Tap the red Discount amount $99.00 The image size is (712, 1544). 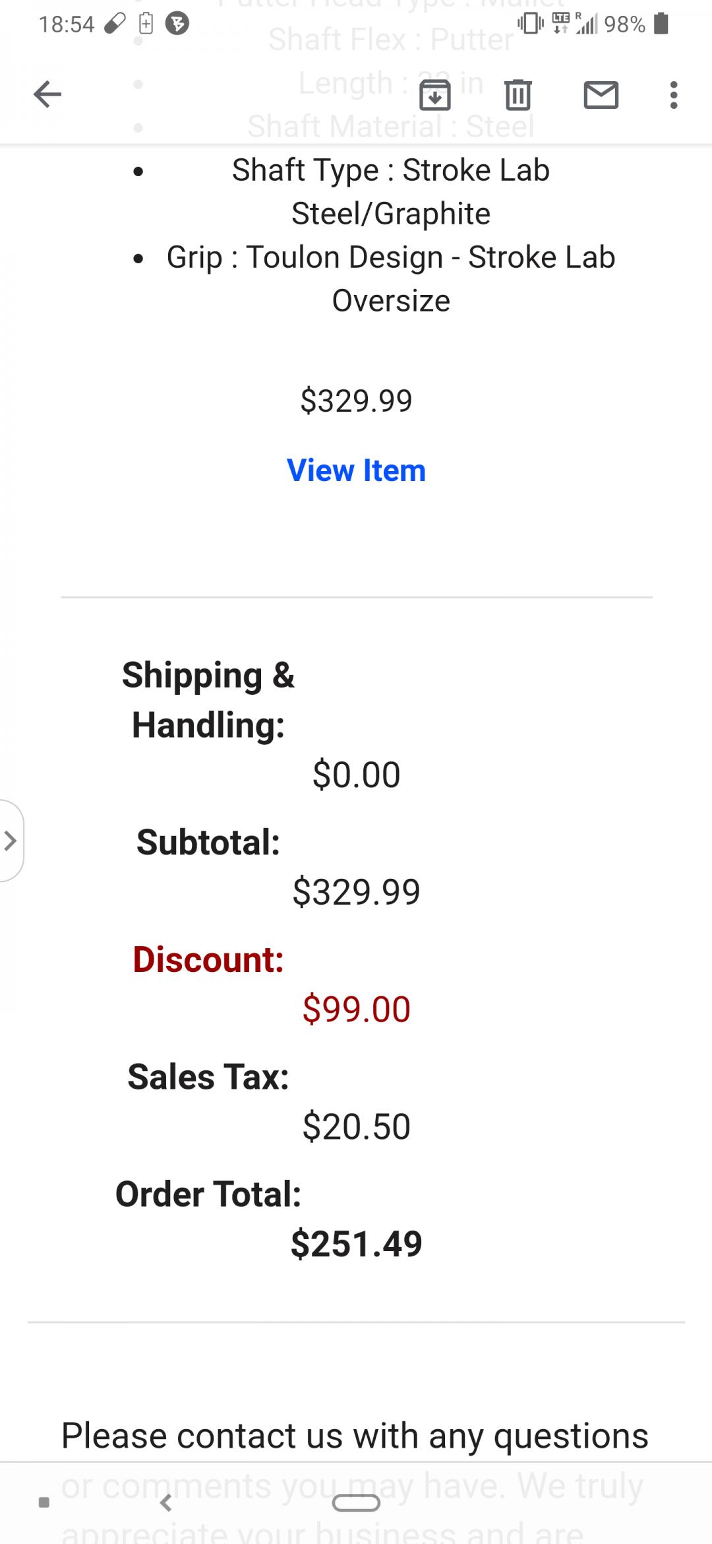pos(356,1009)
